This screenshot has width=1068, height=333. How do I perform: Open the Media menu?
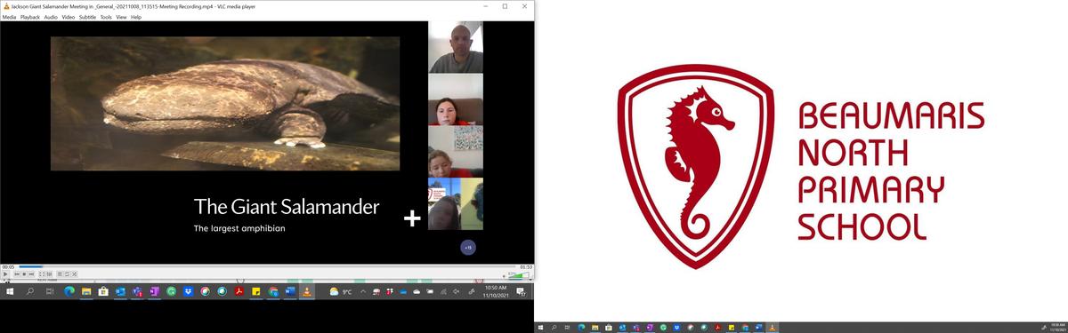tap(9, 17)
